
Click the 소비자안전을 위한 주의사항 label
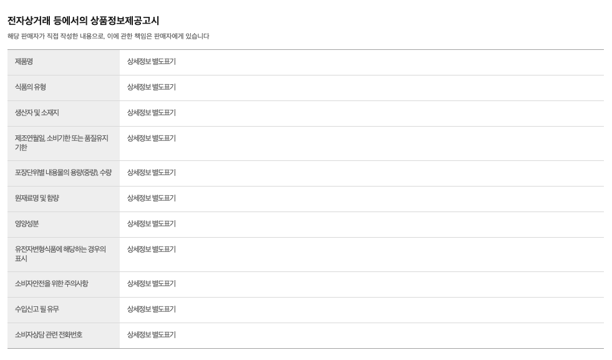click(52, 284)
